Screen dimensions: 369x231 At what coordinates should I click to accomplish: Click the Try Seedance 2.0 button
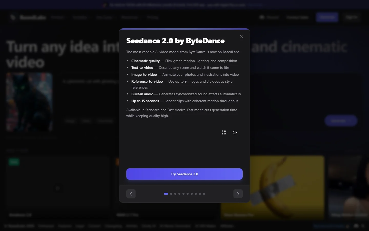(x=184, y=174)
